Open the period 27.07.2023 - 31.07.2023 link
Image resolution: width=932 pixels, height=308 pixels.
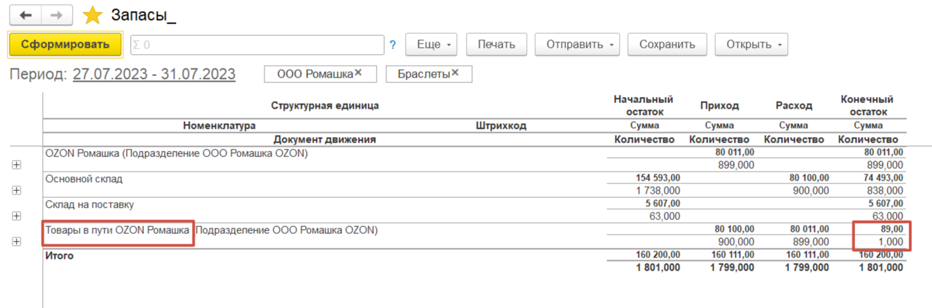coord(154,74)
